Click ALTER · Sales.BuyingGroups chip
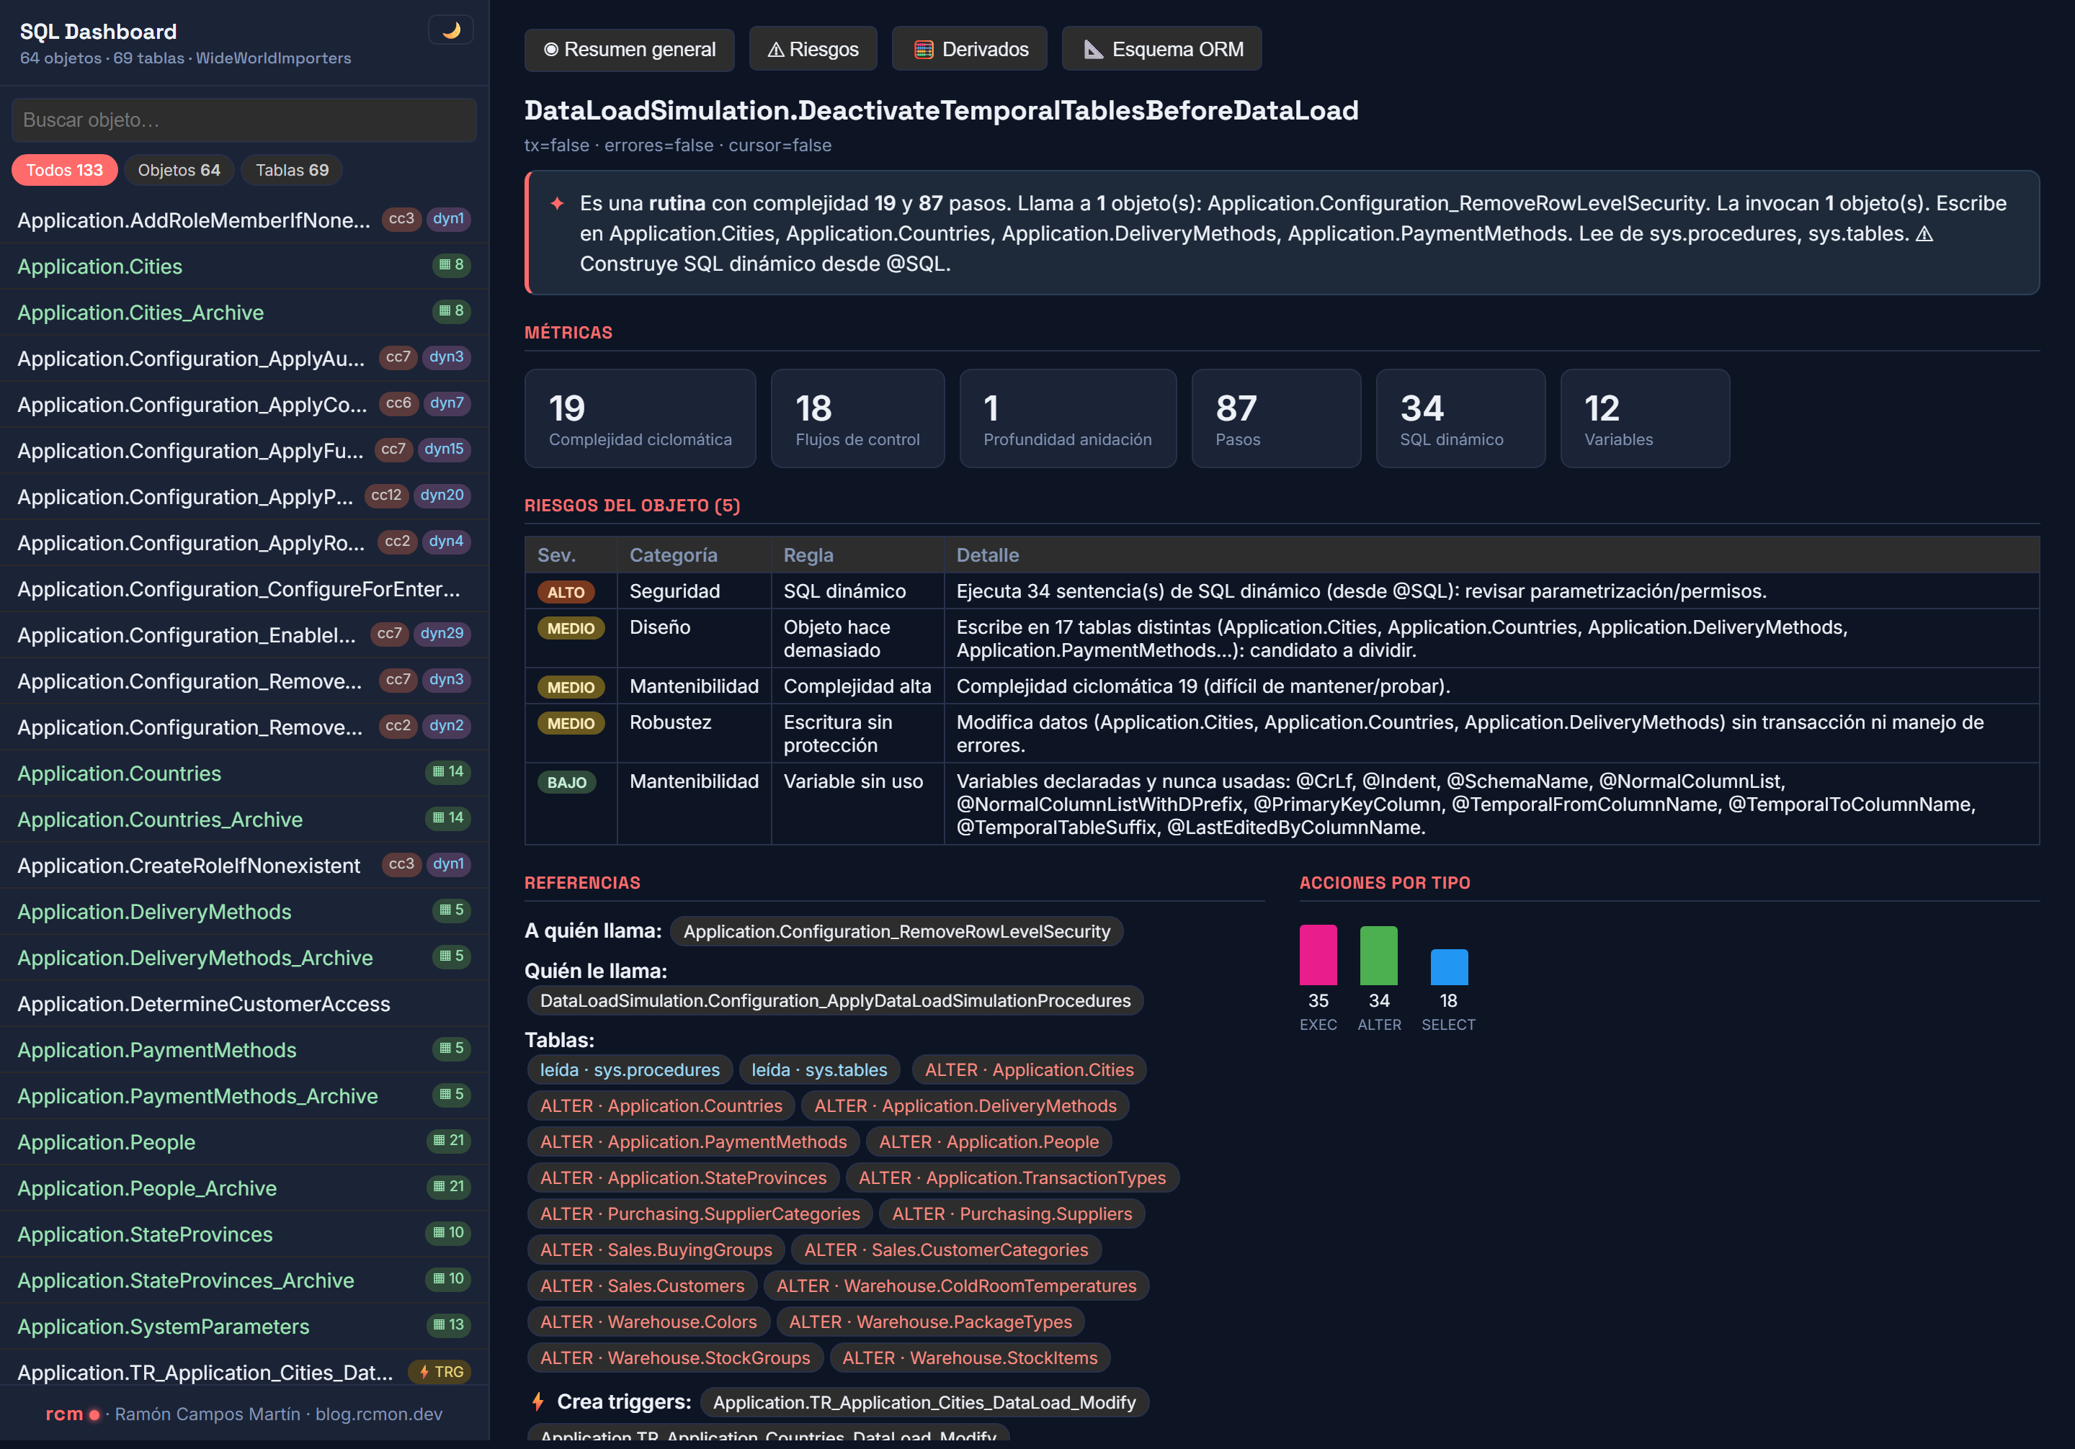This screenshot has width=2075, height=1449. pos(656,1250)
